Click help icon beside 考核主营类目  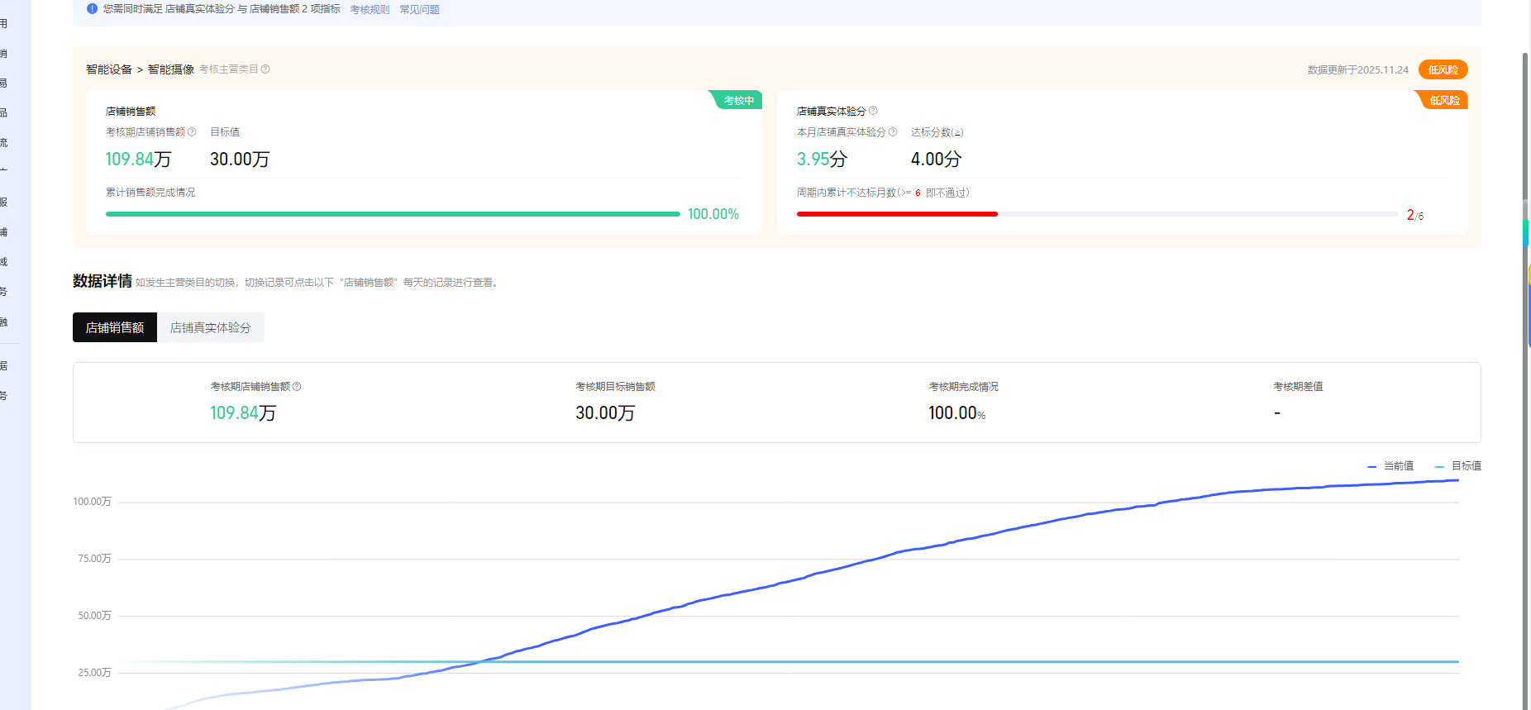[x=265, y=69]
